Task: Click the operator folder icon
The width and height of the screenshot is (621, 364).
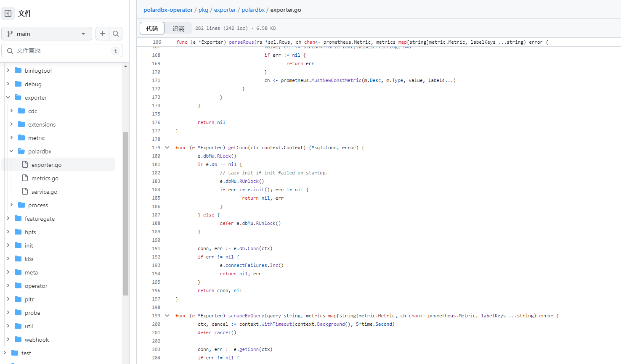Action: [18, 286]
